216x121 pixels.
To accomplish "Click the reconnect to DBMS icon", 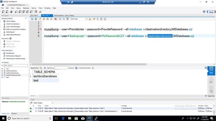I will (x=40, y=12).
